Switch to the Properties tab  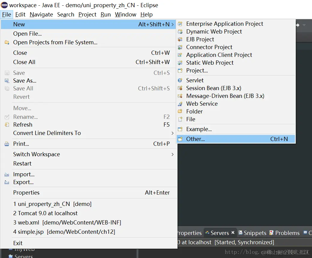pyautogui.click(x=190, y=233)
